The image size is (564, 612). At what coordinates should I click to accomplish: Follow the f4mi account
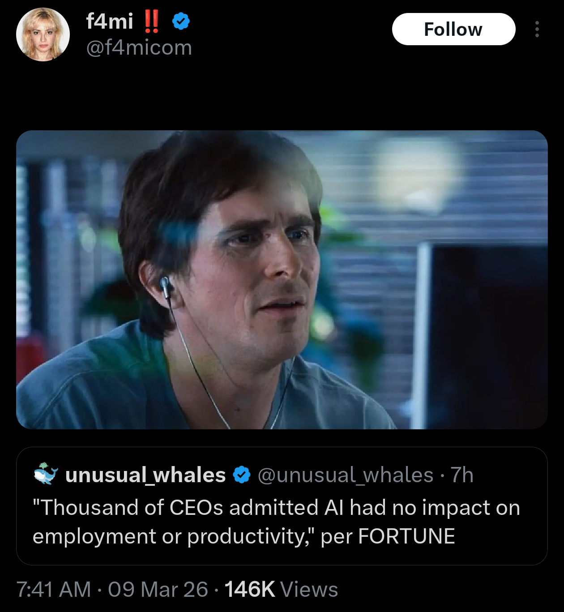pos(453,29)
